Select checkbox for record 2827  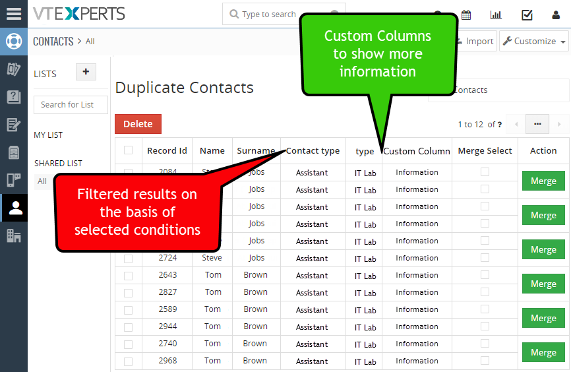point(128,293)
